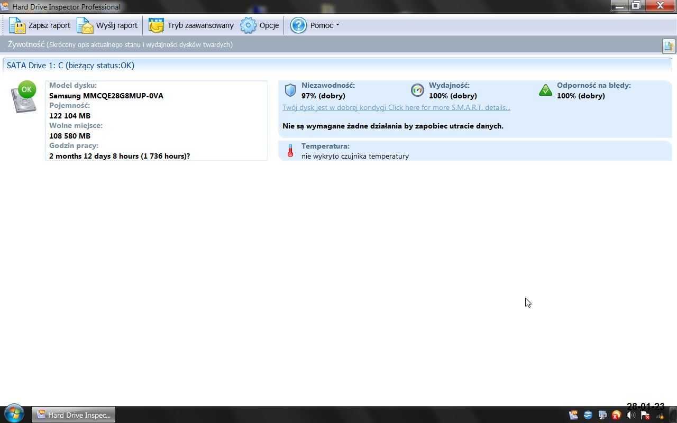Image resolution: width=677 pixels, height=423 pixels.
Task: Click the Action Center flag tray icon
Action: pyautogui.click(x=645, y=416)
